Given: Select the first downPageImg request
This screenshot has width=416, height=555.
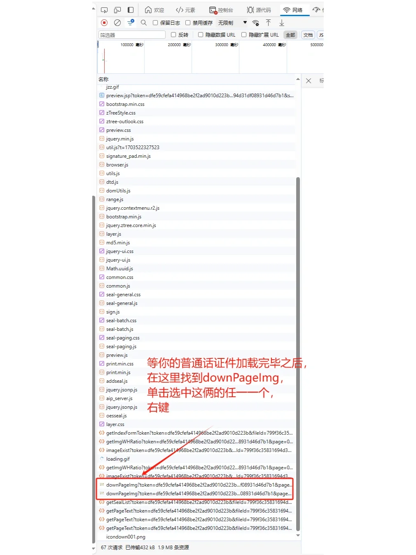Looking at the screenshot, I should [198, 485].
